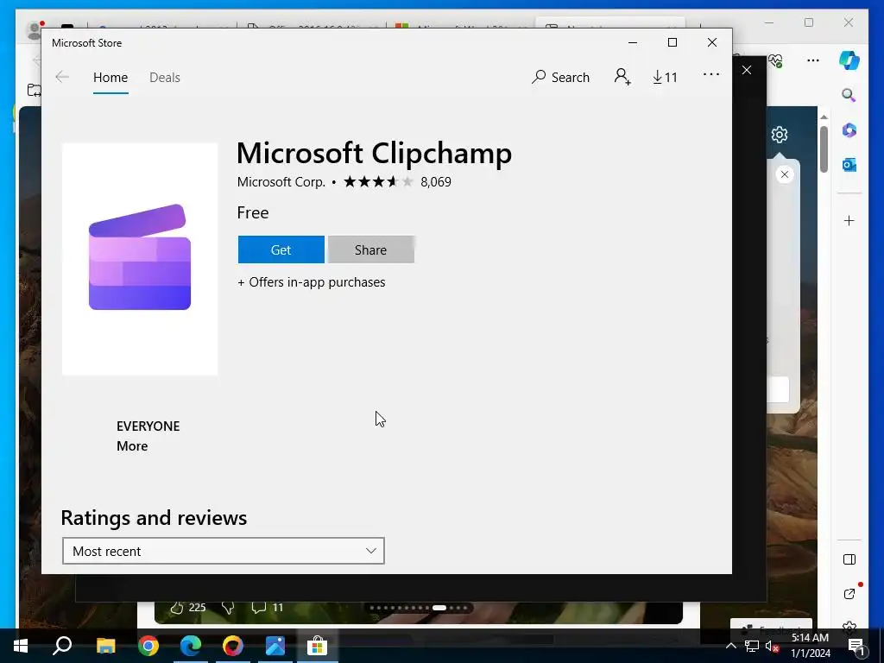
Task: Open downloads and updates showing 11
Action: [x=665, y=77]
